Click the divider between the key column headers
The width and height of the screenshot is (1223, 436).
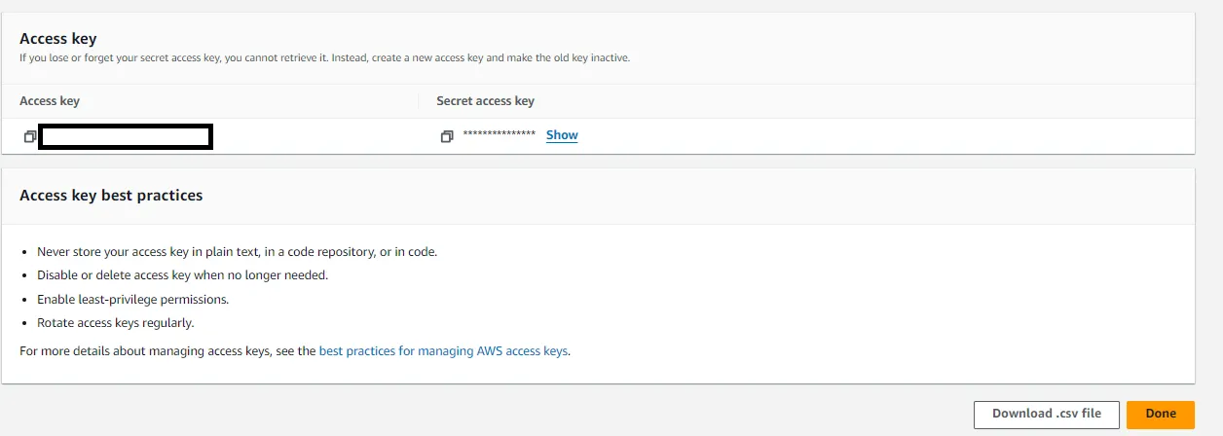[419, 101]
